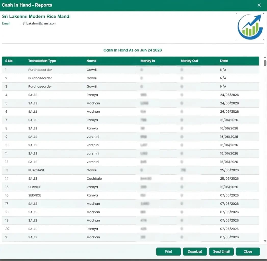Viewport: 267px width, 261px height.
Task: Click SALES type in row 7
Action: 33,120
